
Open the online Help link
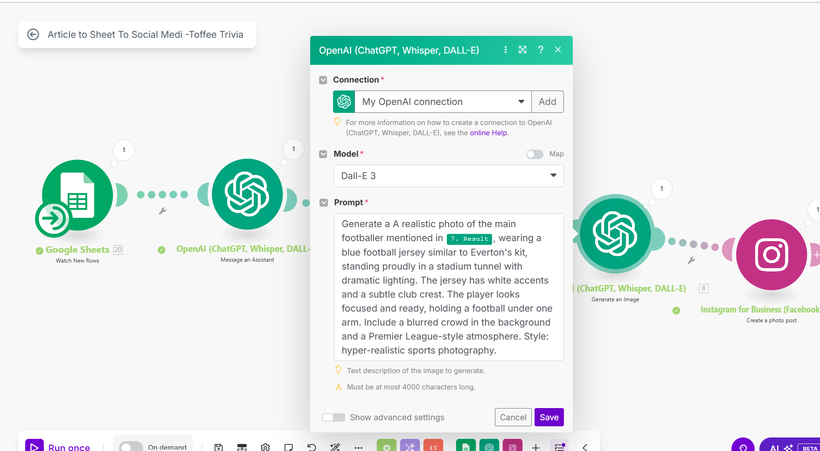coord(488,133)
